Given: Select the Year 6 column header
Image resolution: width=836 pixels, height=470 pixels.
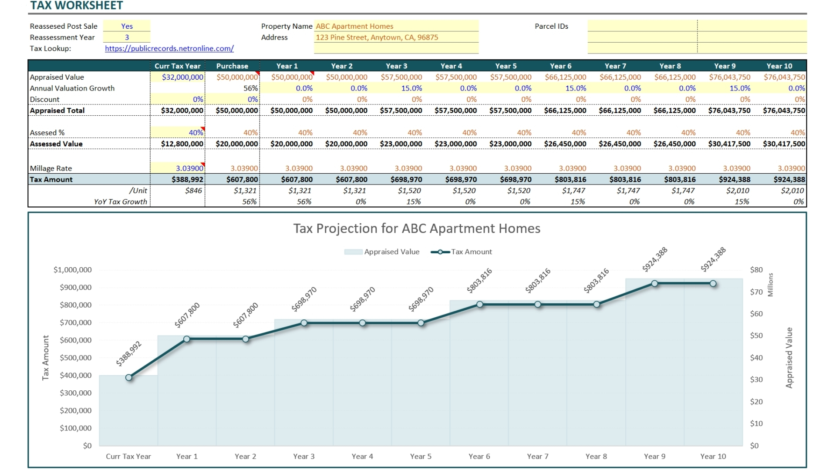Looking at the screenshot, I should pyautogui.click(x=560, y=66).
